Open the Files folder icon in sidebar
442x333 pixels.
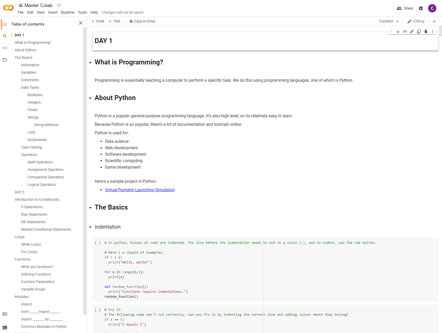tap(5, 60)
